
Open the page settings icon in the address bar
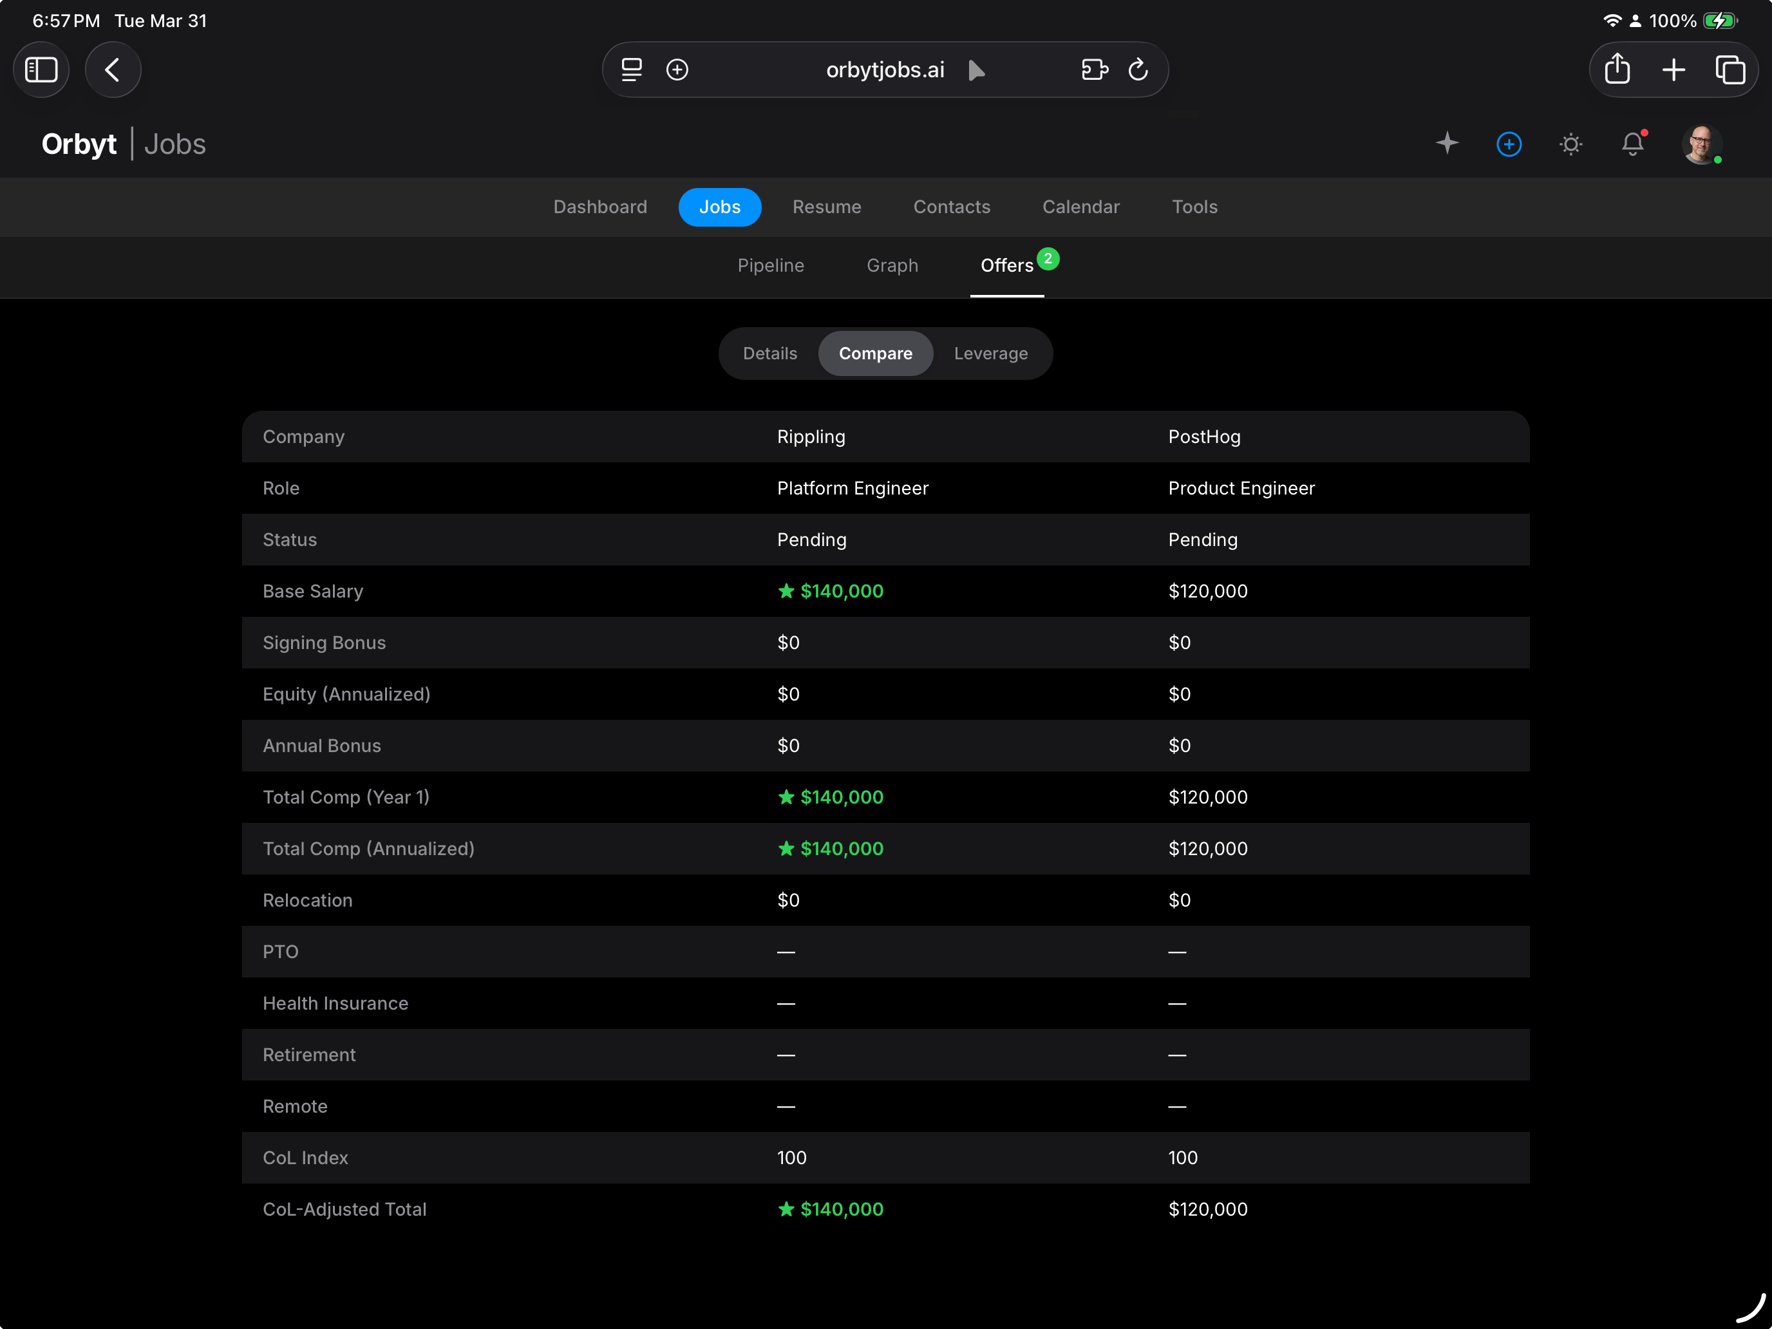[x=631, y=70]
